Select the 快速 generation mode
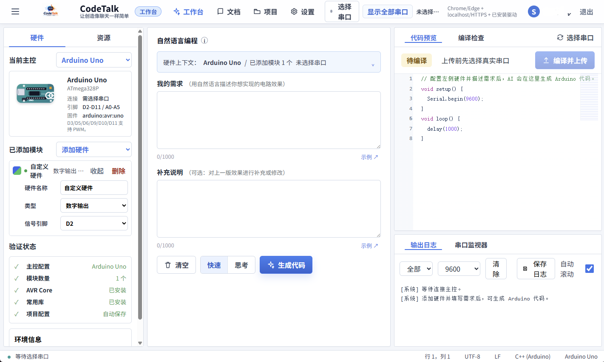The width and height of the screenshot is (604, 362). [x=214, y=265]
